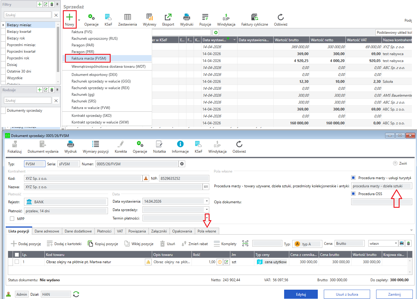Viewport: 417px width, 299px height.
Task: Click the Notatka icon
Action: [x=159, y=144]
